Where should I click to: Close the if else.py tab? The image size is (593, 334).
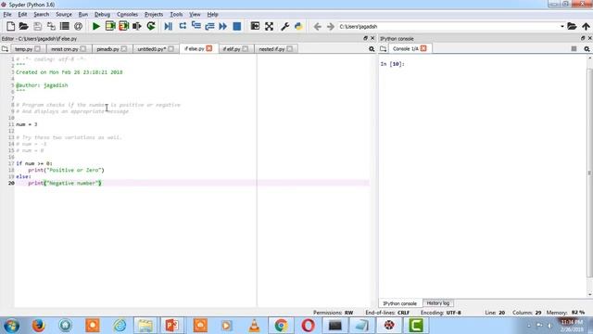[x=209, y=49]
